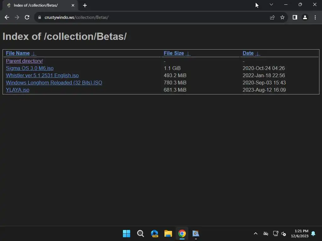Open a new tab with plus button
Viewport: 322px width, 241px height.
pyautogui.click(x=85, y=5)
